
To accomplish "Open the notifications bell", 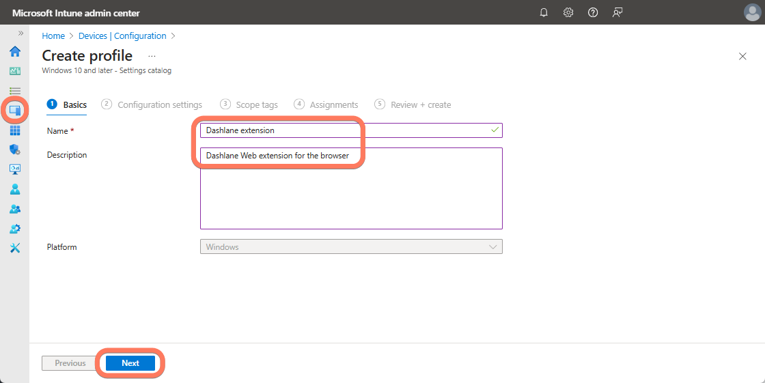I will [x=544, y=12].
